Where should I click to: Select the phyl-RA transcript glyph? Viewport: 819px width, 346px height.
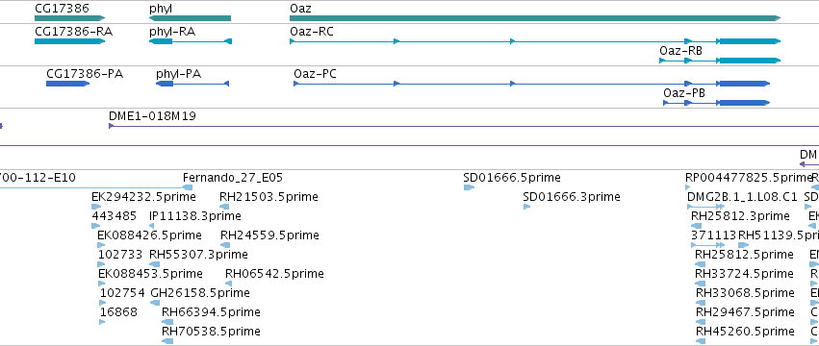[x=191, y=41]
